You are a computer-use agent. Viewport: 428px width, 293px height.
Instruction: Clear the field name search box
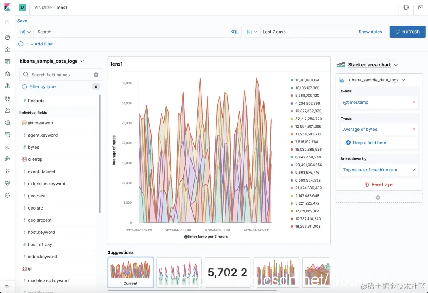pos(96,75)
